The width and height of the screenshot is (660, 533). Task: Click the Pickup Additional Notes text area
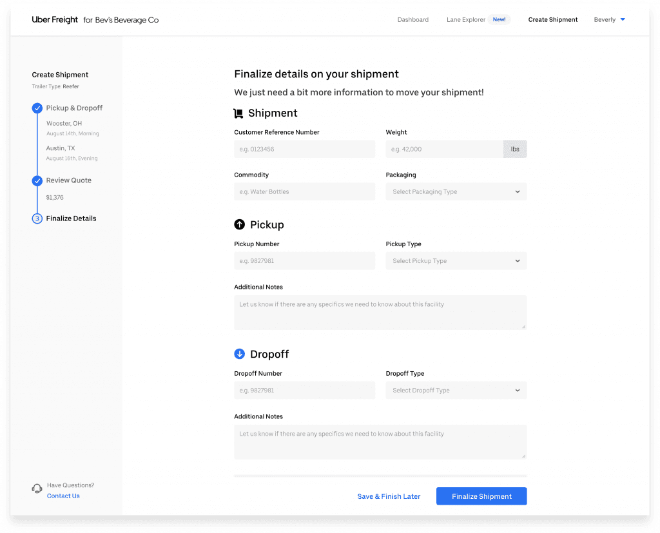(380, 313)
